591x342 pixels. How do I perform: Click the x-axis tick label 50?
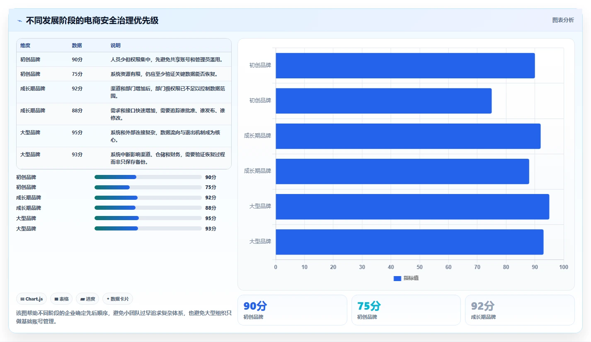(419, 267)
